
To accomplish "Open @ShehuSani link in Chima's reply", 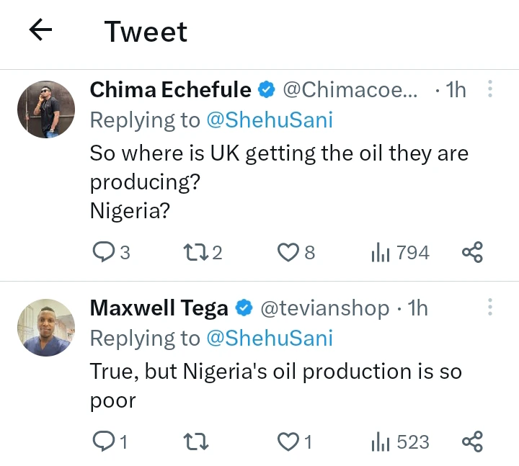I will pos(270,120).
